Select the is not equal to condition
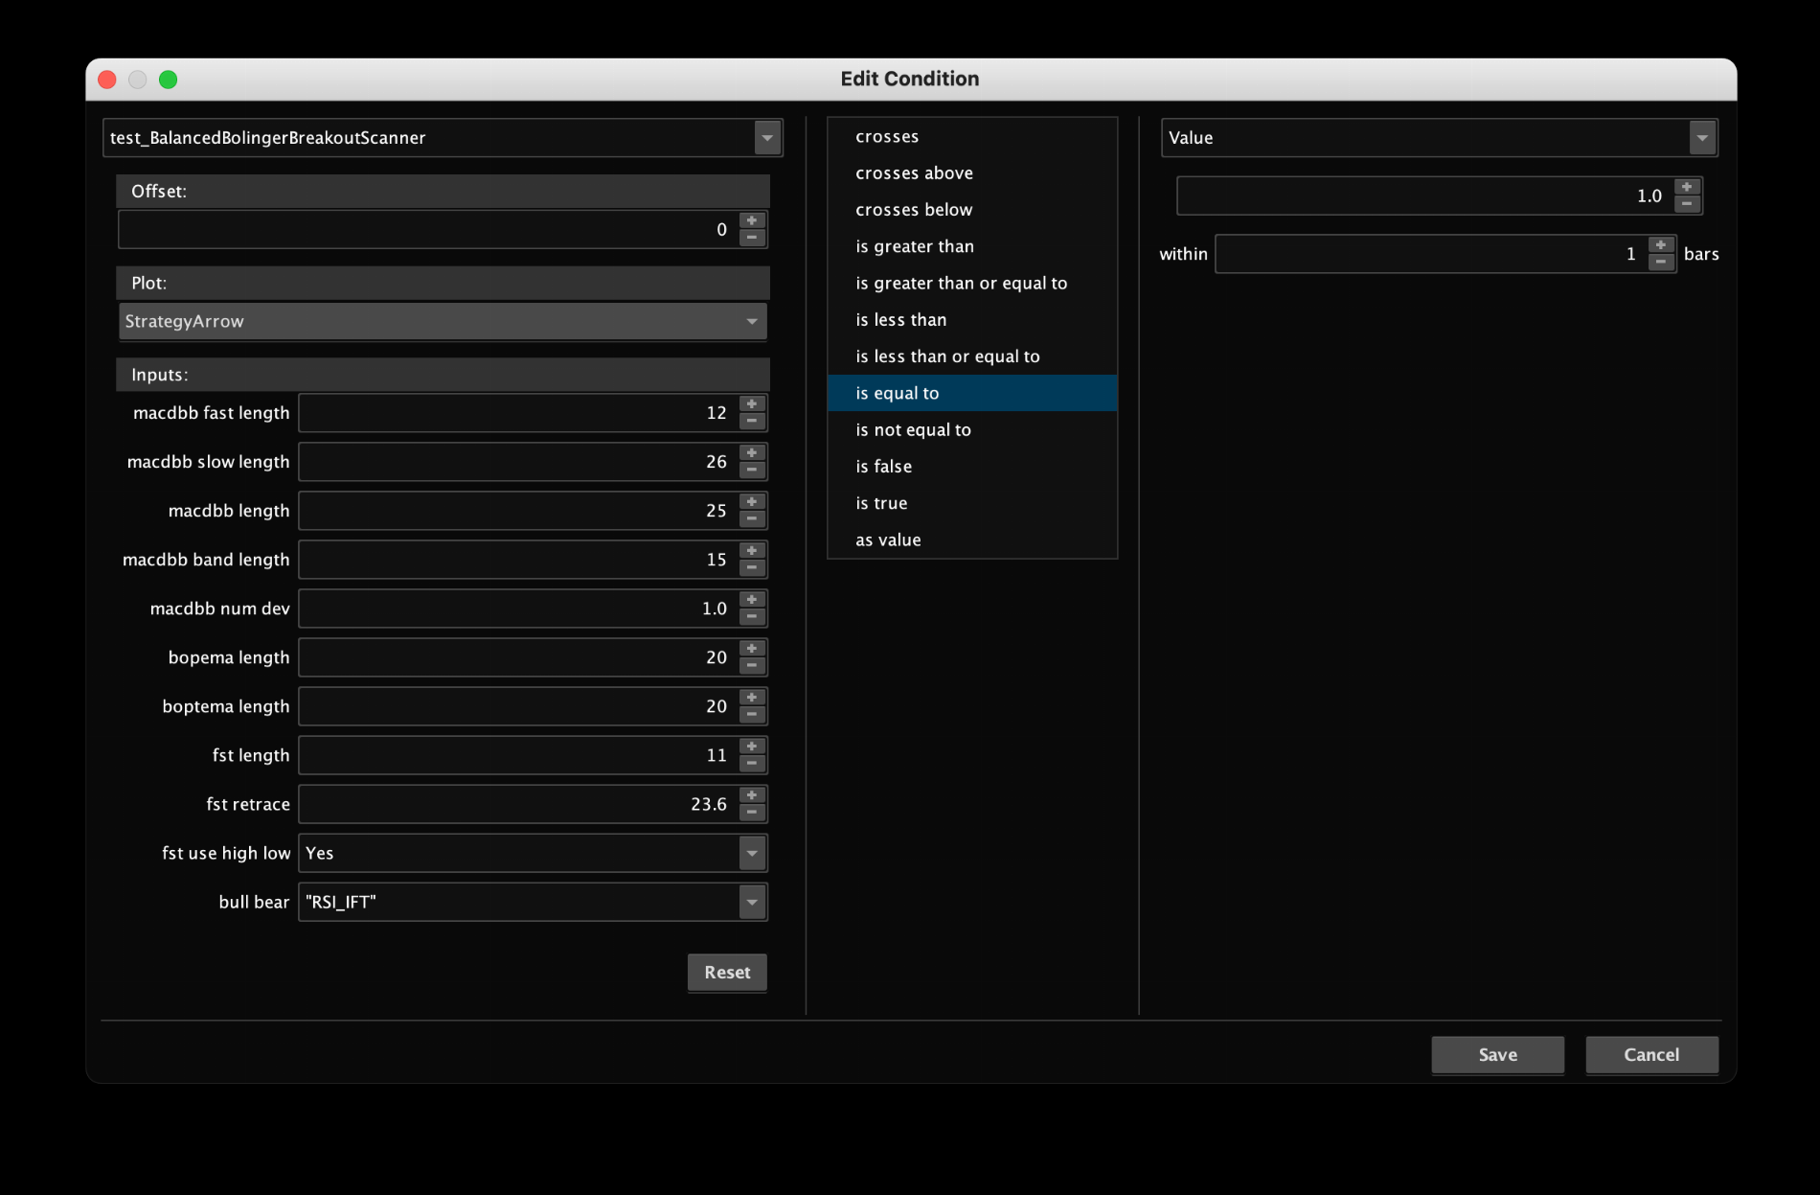1820x1195 pixels. (972, 430)
